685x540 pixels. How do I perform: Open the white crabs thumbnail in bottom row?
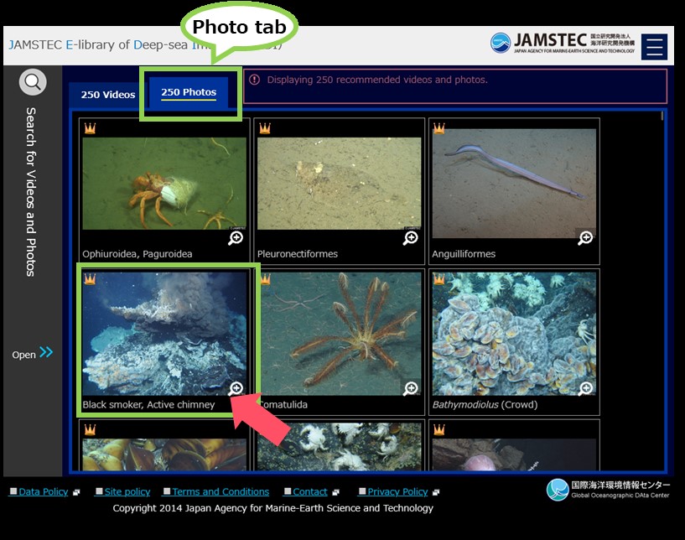point(339,446)
